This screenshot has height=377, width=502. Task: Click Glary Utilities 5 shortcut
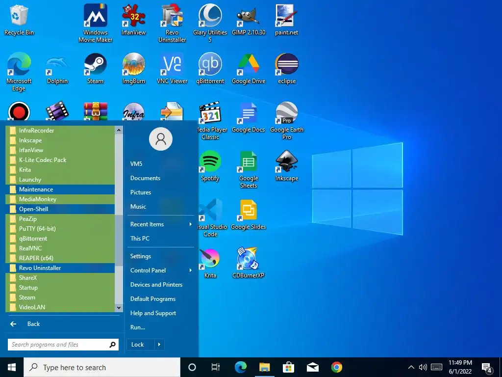tap(210, 23)
